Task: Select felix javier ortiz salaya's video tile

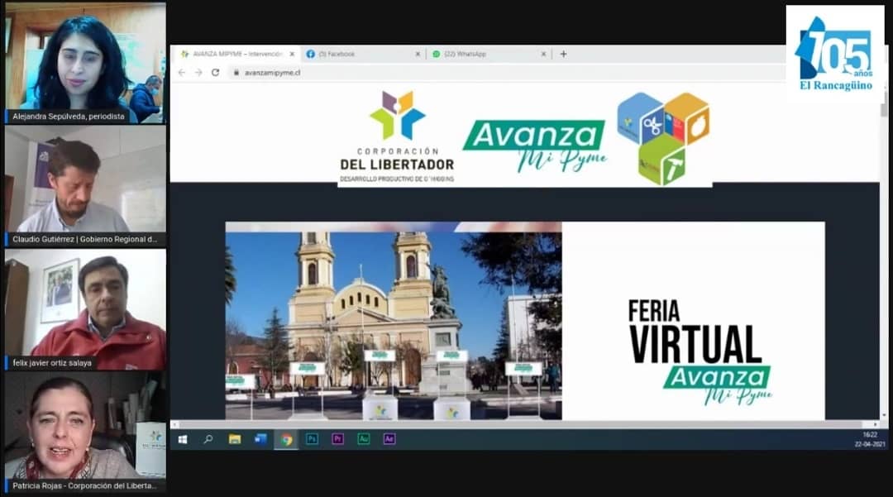Action: pyautogui.click(x=85, y=310)
